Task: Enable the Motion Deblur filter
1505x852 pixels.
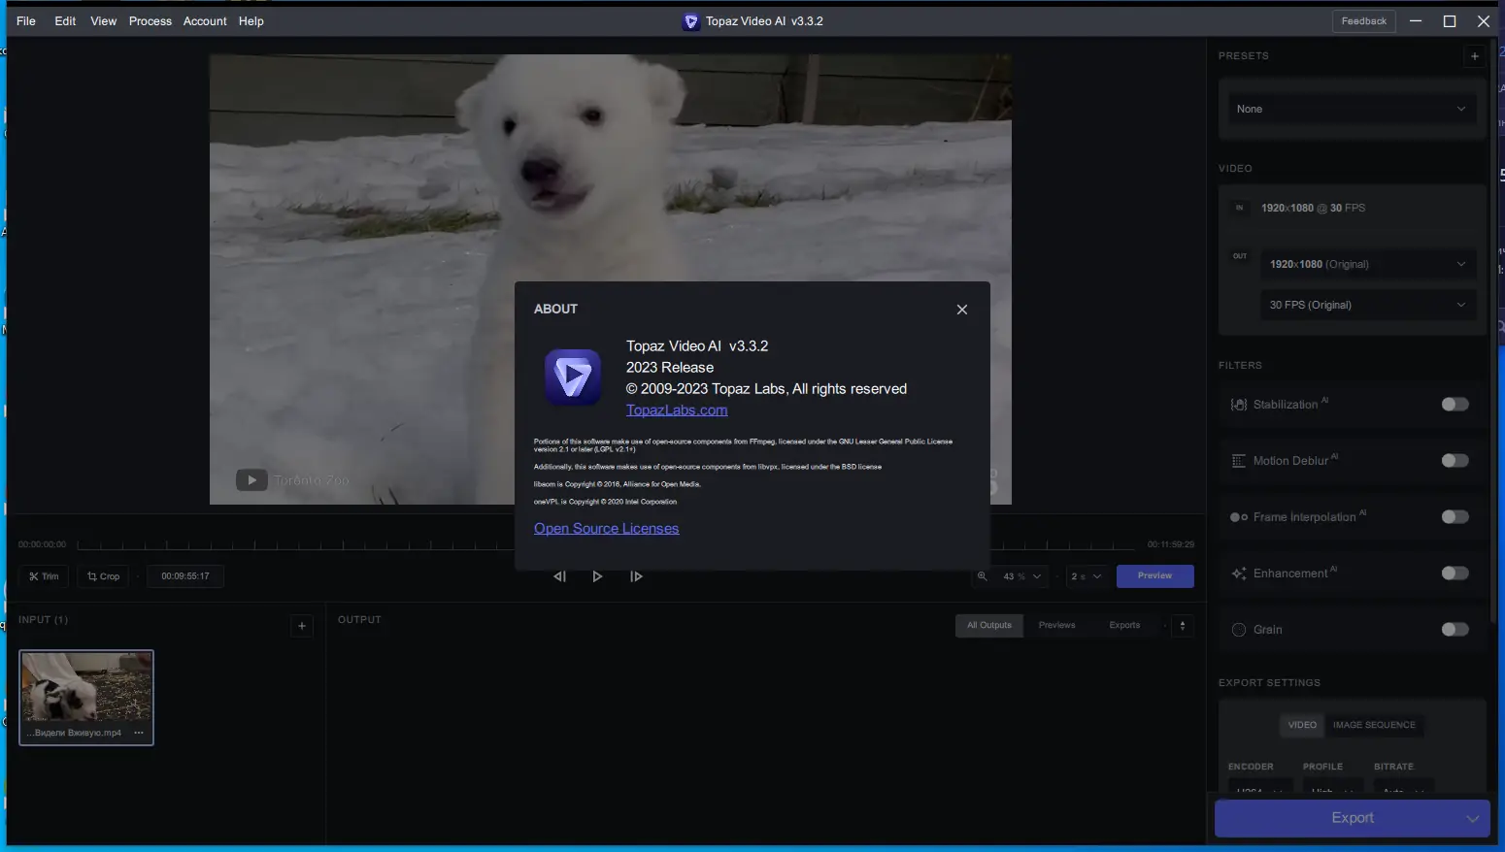Action: coord(1455,461)
